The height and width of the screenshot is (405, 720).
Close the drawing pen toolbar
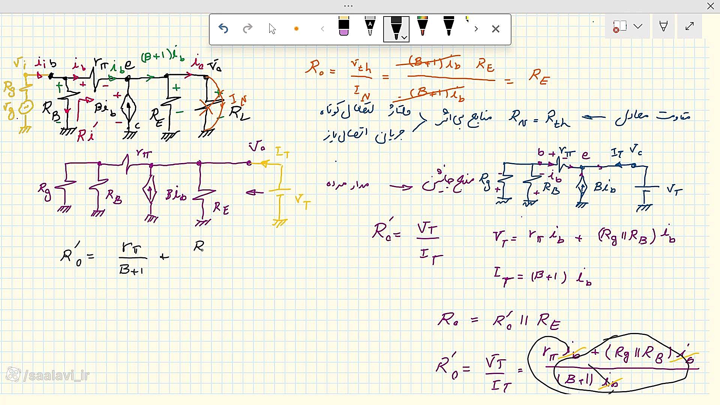[x=496, y=29]
